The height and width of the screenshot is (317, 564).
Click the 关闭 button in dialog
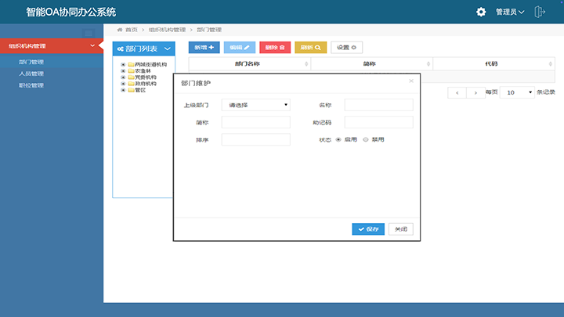click(400, 229)
